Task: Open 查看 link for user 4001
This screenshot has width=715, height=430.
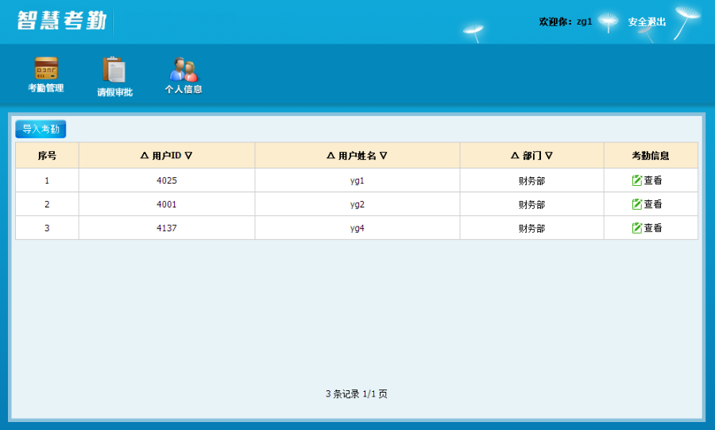Action: [652, 204]
